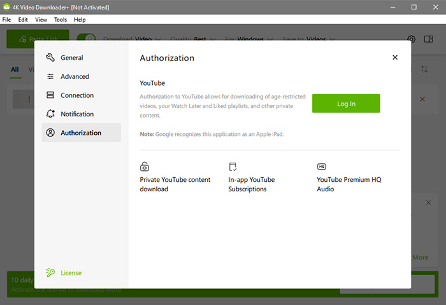The height and width of the screenshot is (305, 446).
Task: Open the Help menu
Action: [80, 20]
